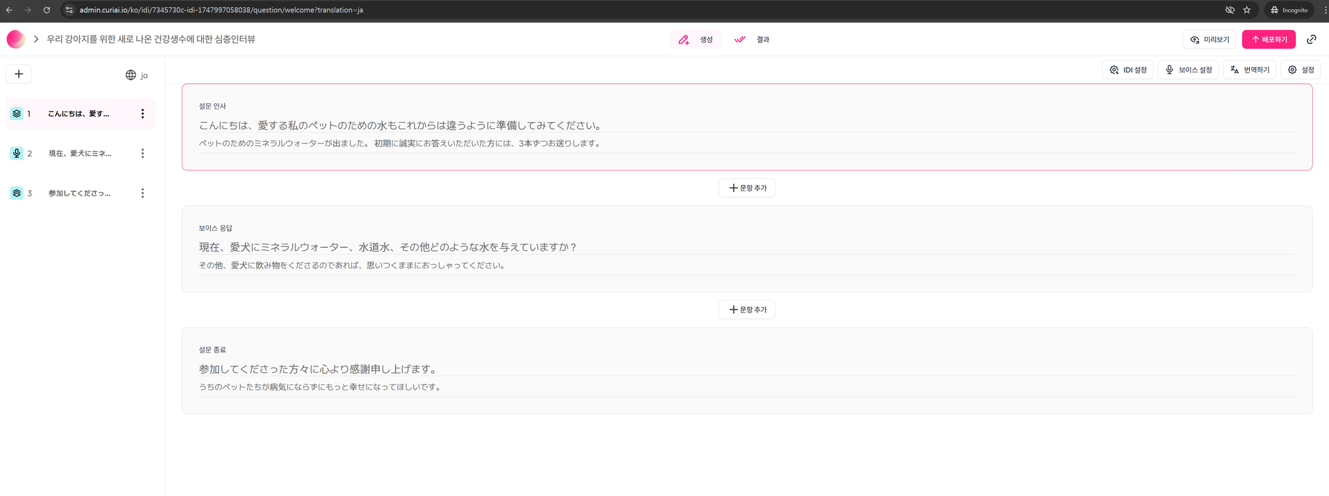Click the 설문 종료 card label
The height and width of the screenshot is (496, 1329).
click(212, 350)
